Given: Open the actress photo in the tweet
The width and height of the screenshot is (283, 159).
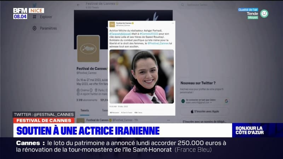Looking at the screenshot, I should click(x=142, y=77).
